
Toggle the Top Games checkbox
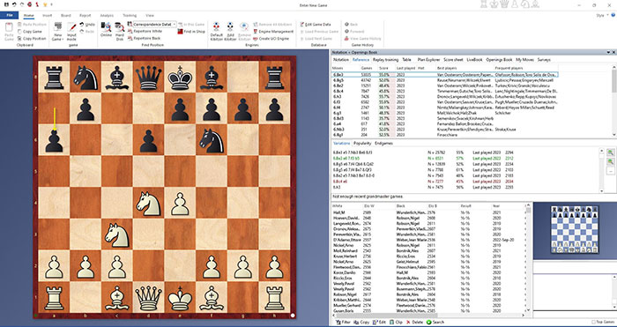[x=593, y=323]
